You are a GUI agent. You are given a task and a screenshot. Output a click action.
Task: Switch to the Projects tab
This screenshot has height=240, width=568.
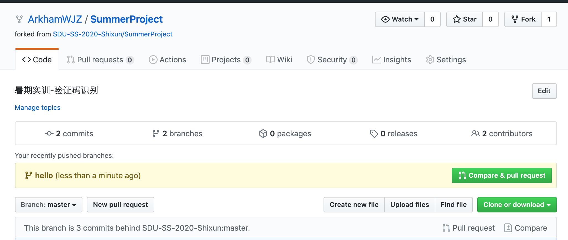226,60
